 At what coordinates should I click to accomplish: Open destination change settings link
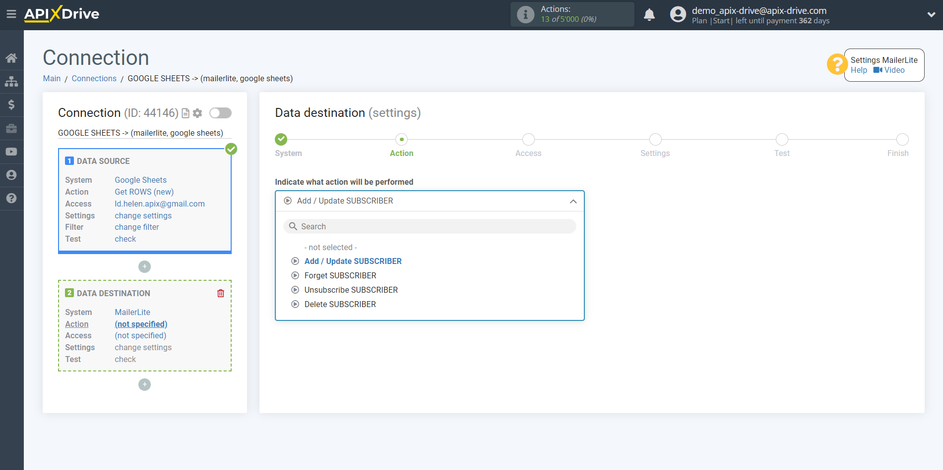[143, 347]
